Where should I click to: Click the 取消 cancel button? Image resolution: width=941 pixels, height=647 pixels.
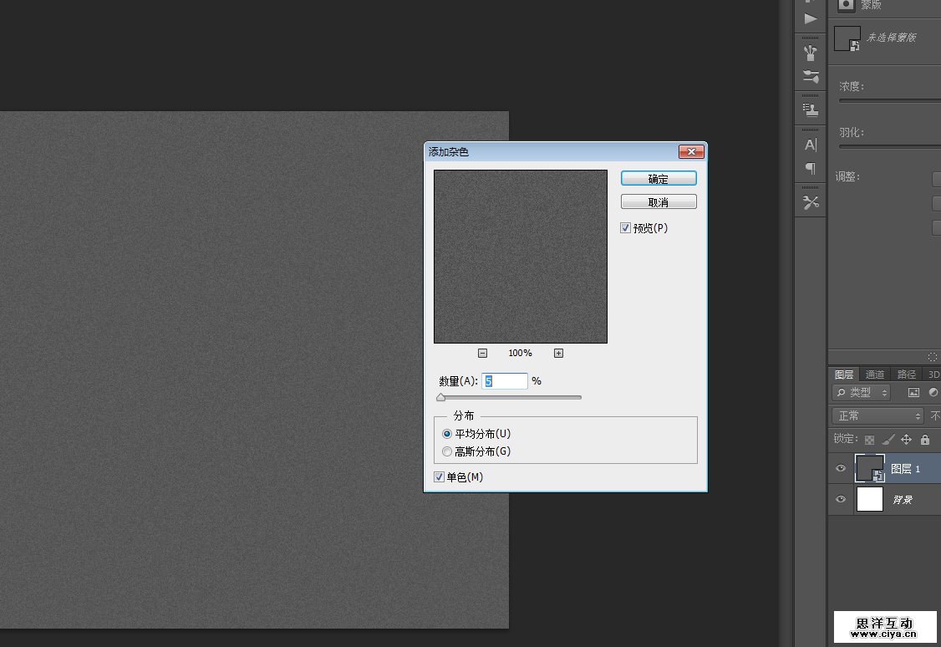point(659,202)
